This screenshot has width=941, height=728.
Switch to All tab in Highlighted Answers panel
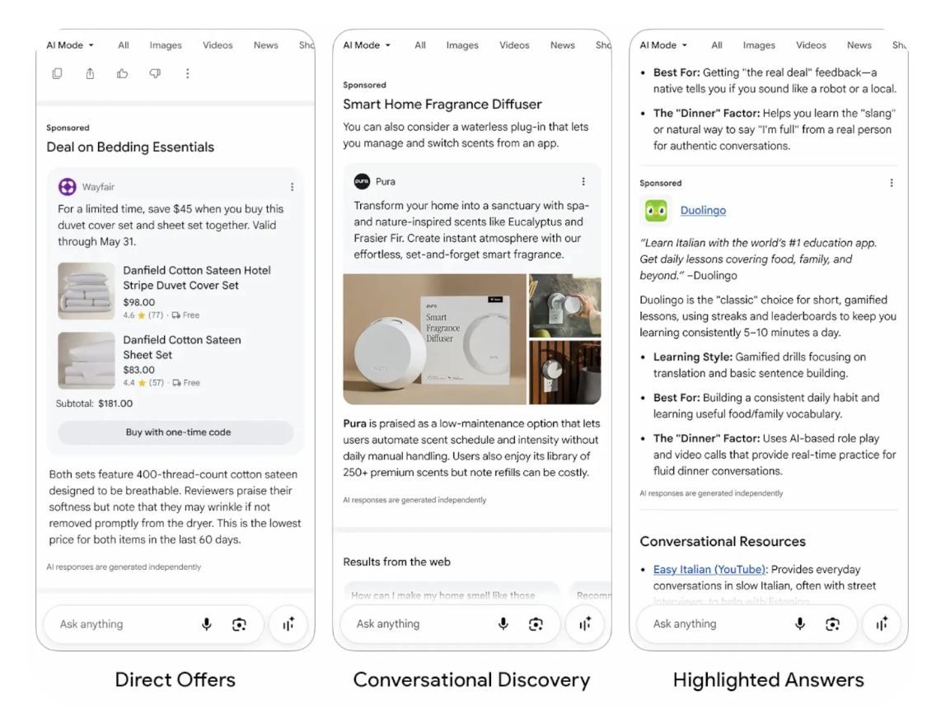pos(717,45)
